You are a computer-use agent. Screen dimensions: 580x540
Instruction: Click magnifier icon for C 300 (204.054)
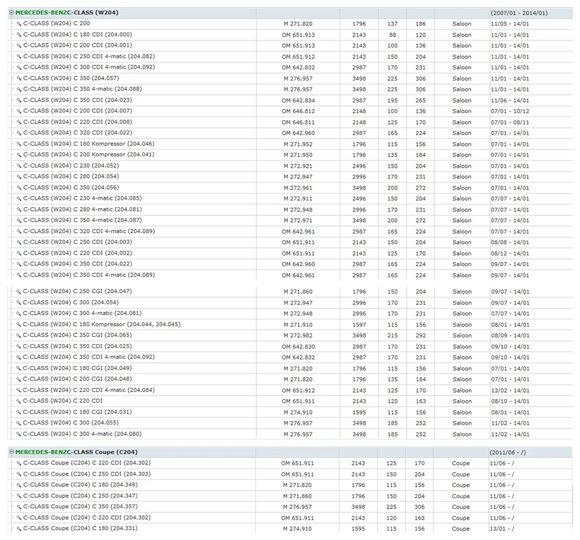tap(18, 303)
